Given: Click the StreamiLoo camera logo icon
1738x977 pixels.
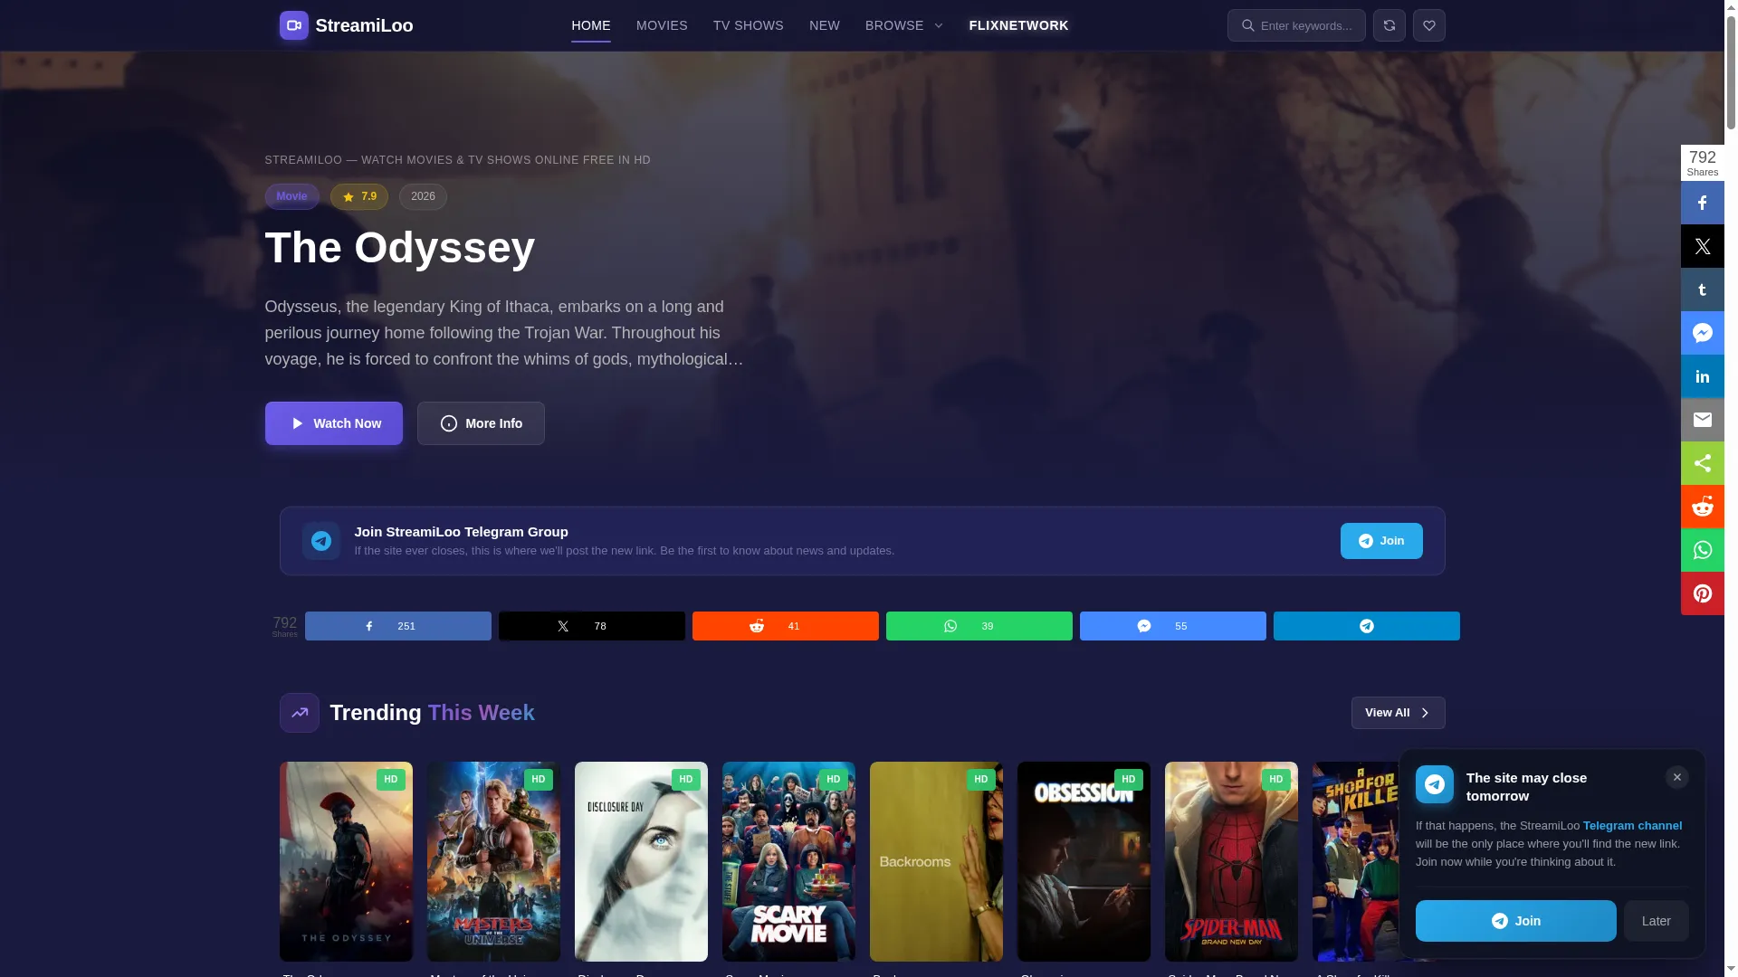Looking at the screenshot, I should tap(293, 25).
